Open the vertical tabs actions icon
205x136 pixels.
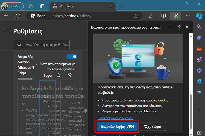42,6
